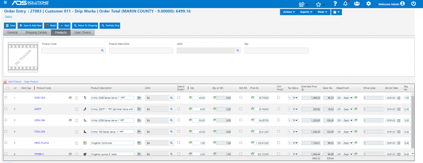Switch to the Shipping Details tab
Image resolution: width=423 pixels, height=163 pixels.
(x=36, y=33)
